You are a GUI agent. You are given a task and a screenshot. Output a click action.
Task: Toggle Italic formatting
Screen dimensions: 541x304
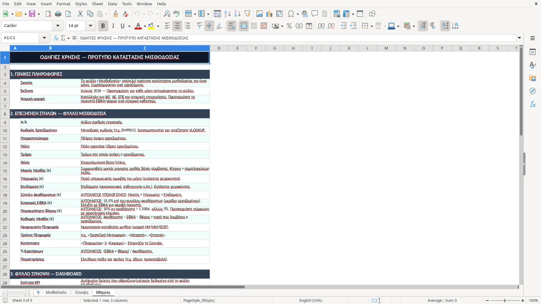click(x=113, y=26)
